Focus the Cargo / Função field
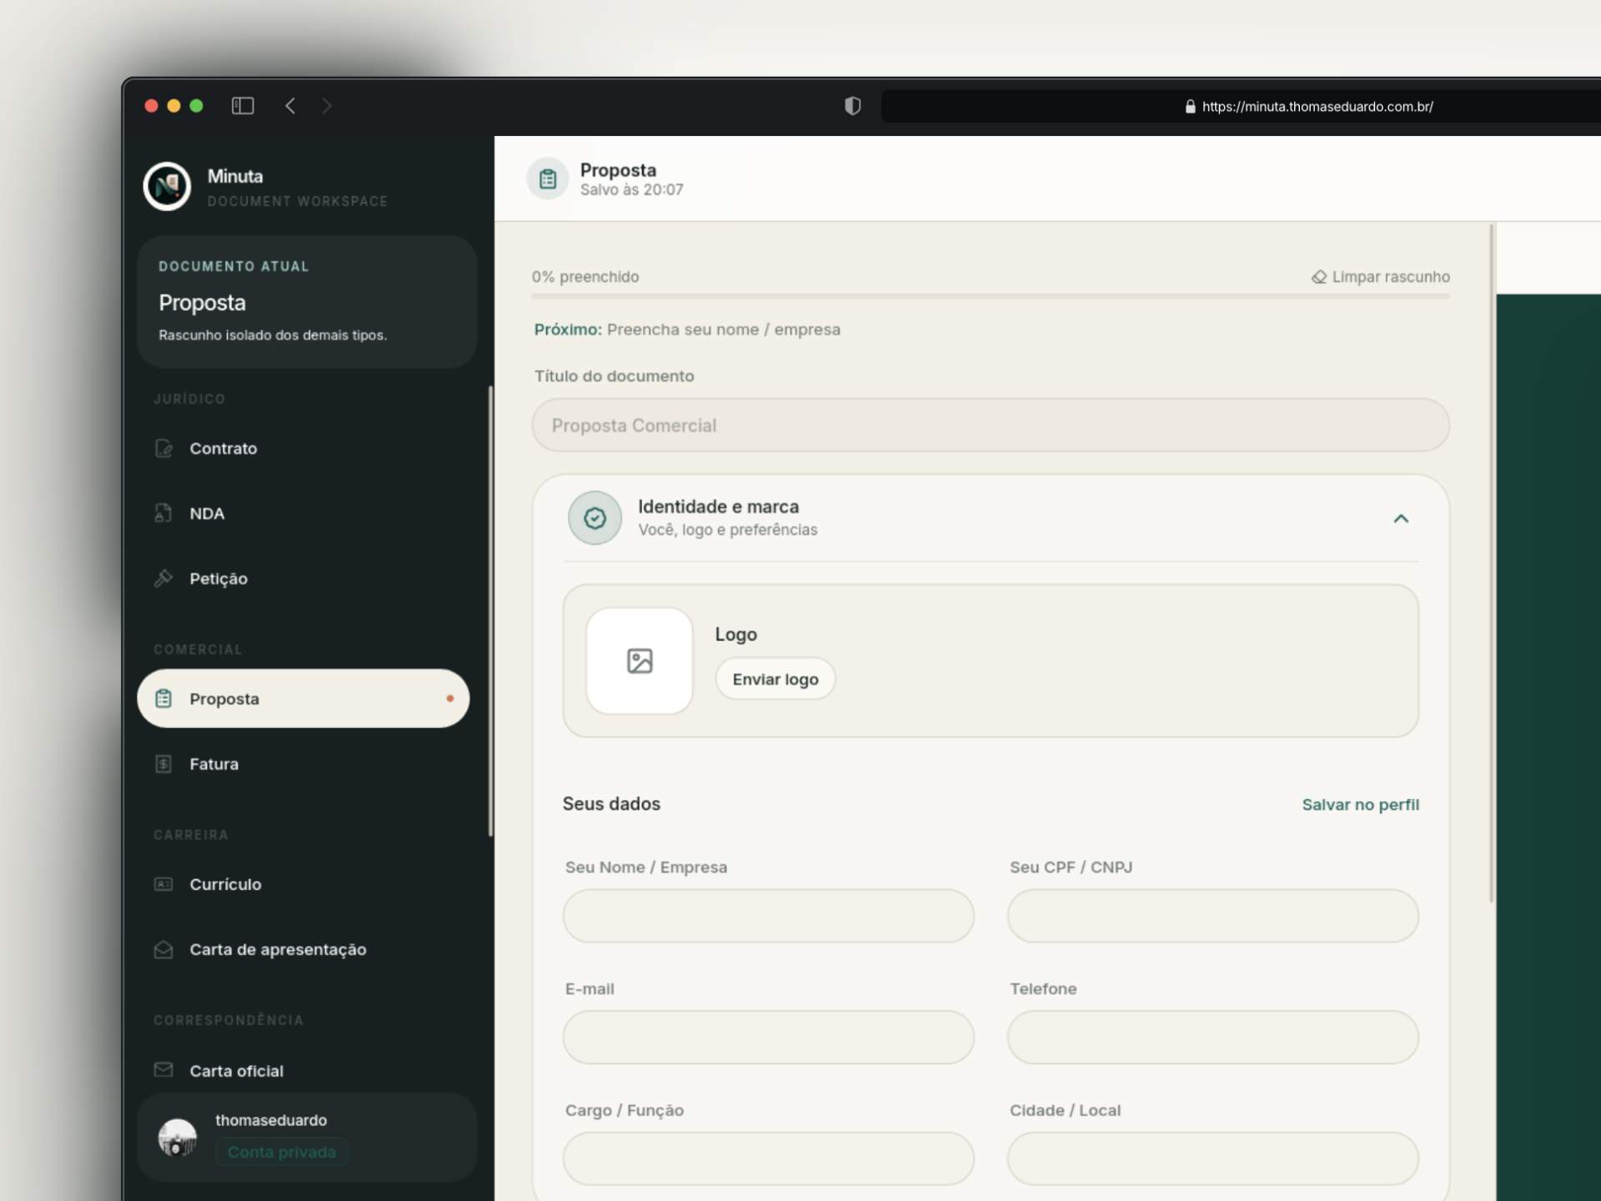The width and height of the screenshot is (1601, 1201). click(x=768, y=1158)
